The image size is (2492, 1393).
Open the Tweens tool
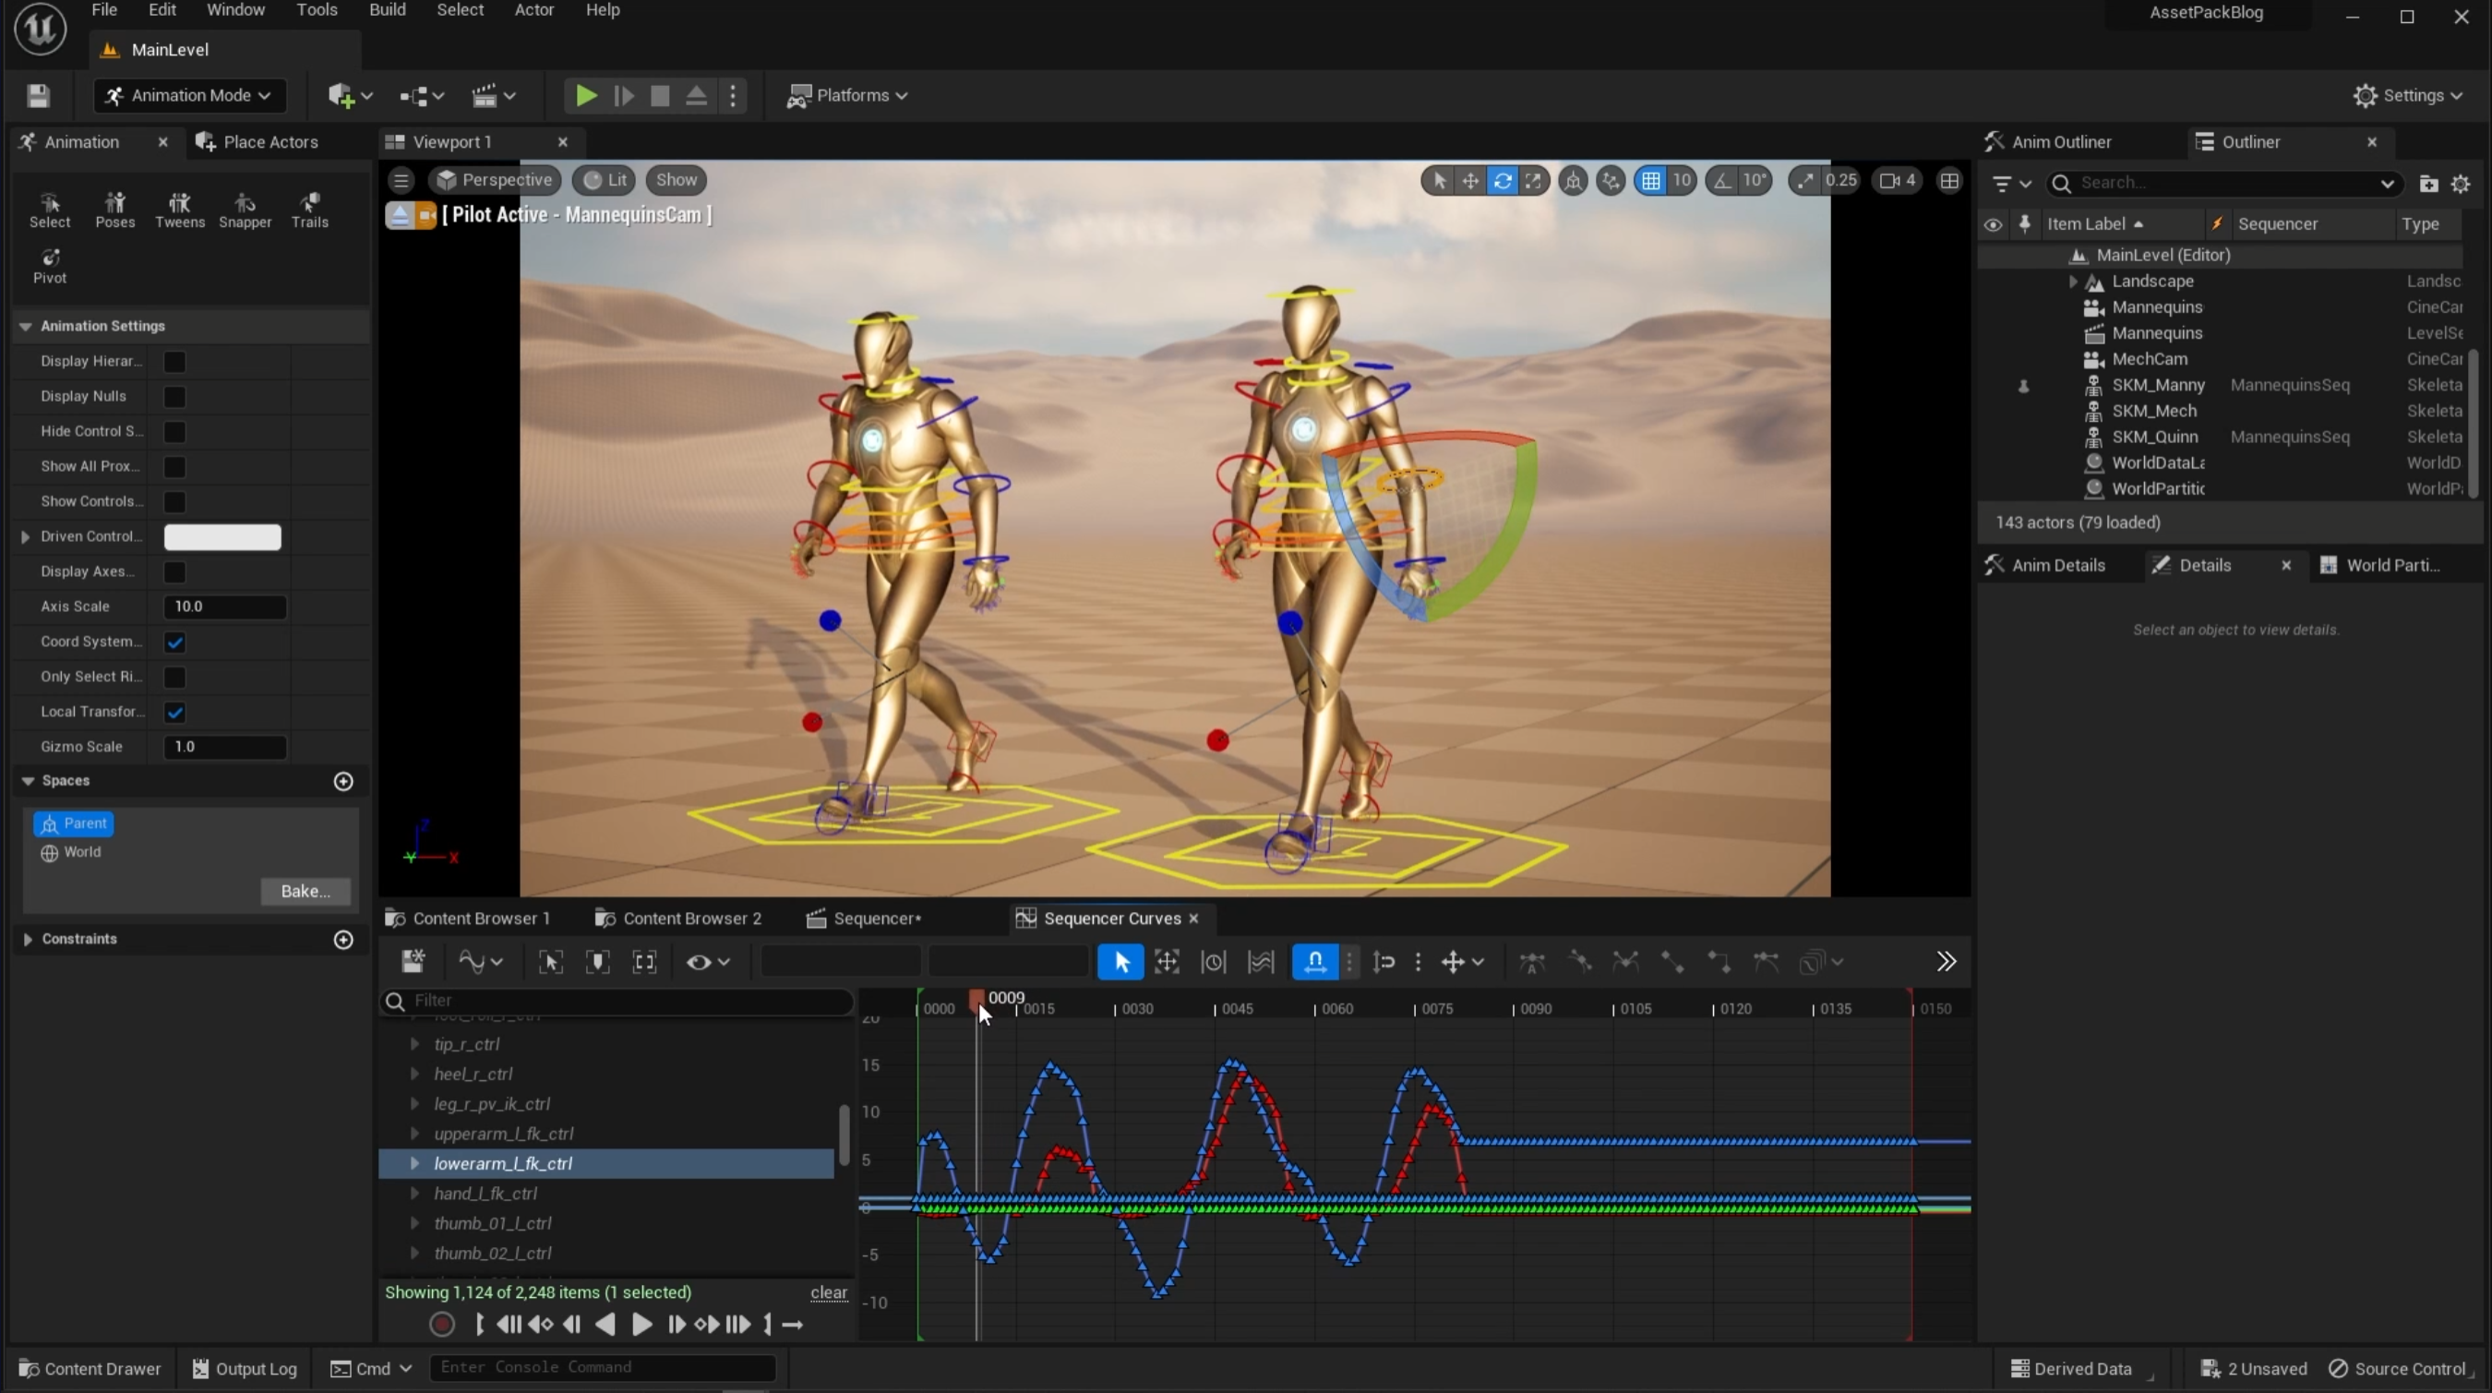(x=179, y=208)
